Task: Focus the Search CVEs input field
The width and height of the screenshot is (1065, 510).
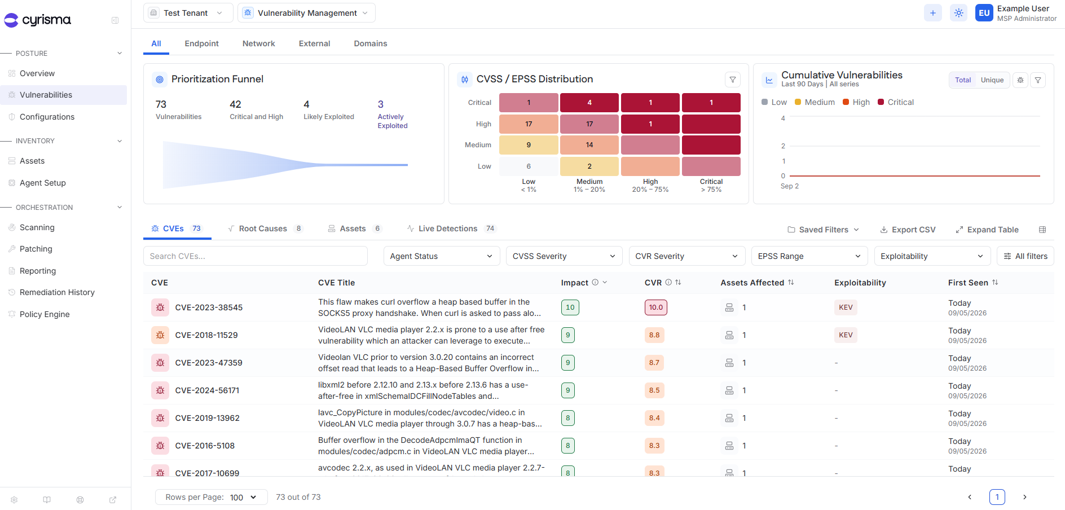Action: 256,256
